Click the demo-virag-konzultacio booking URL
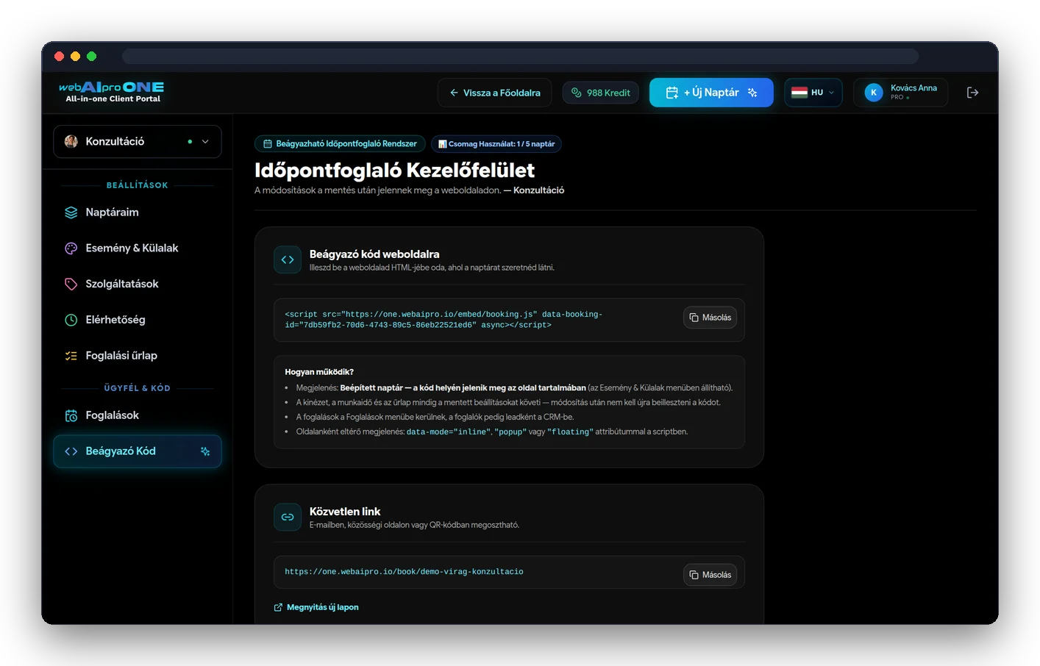Viewport: 1040px width, 666px height. [x=404, y=572]
